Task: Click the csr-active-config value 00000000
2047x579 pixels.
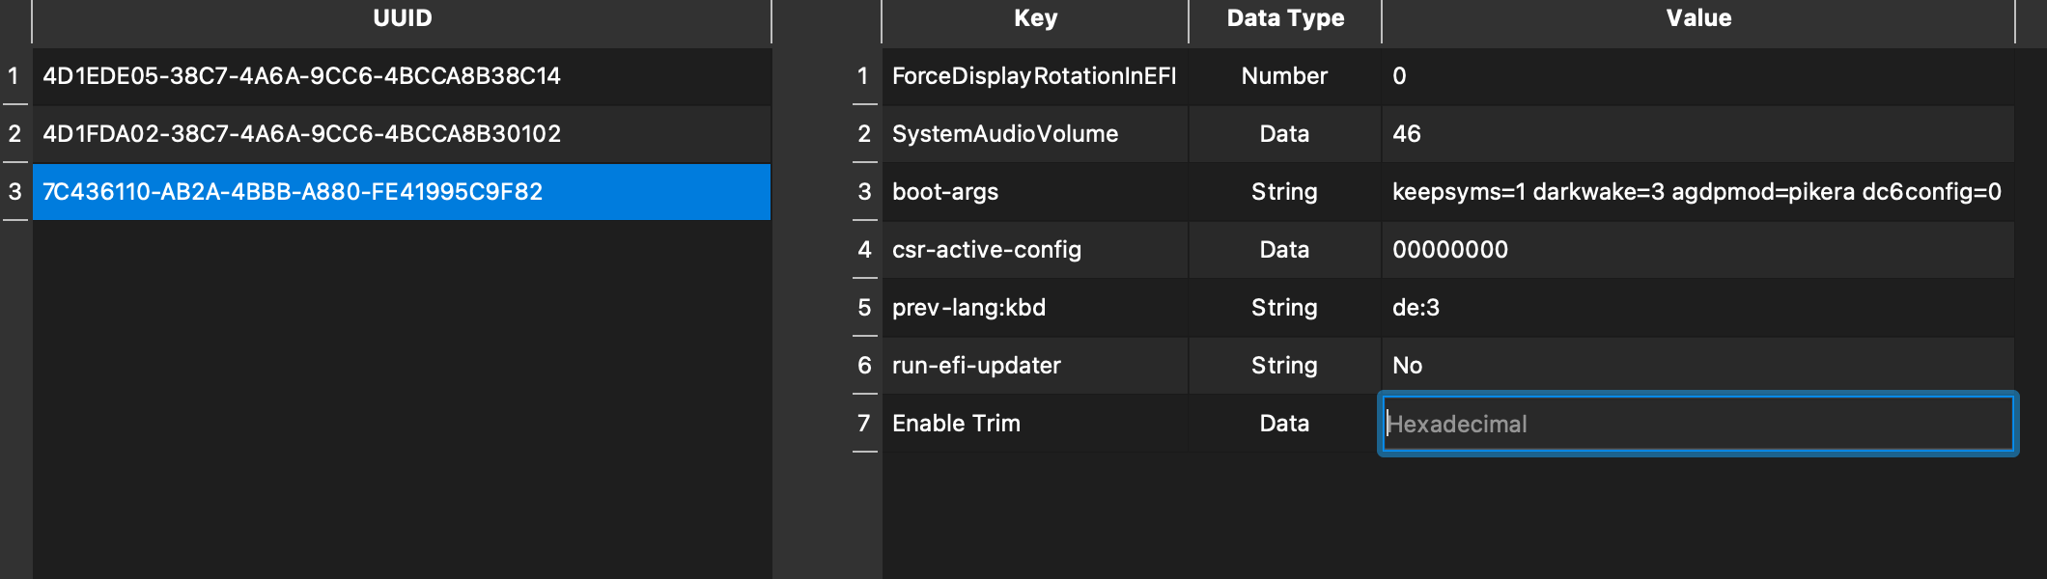Action: [x=1449, y=250]
